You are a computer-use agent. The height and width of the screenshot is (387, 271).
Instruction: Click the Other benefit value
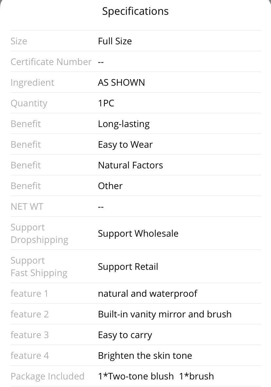click(110, 186)
